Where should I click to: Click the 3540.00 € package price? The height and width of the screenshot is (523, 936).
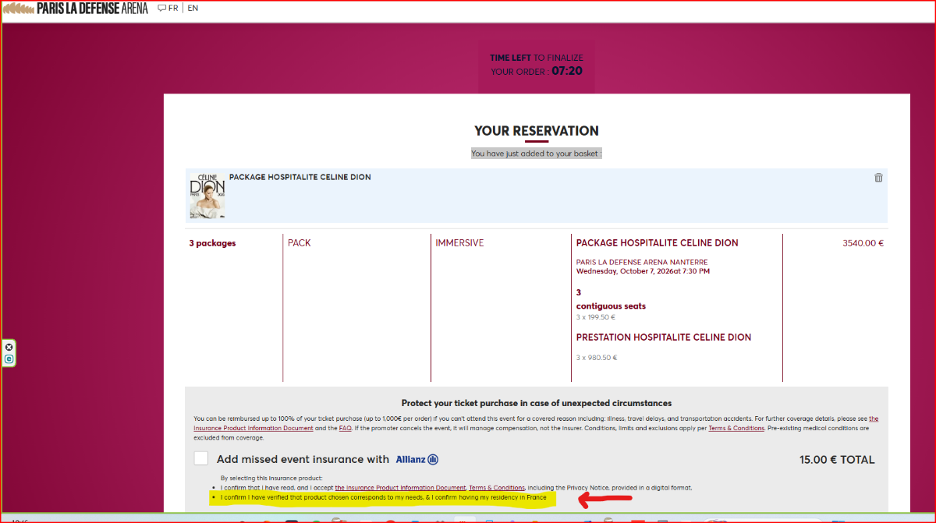tap(862, 243)
